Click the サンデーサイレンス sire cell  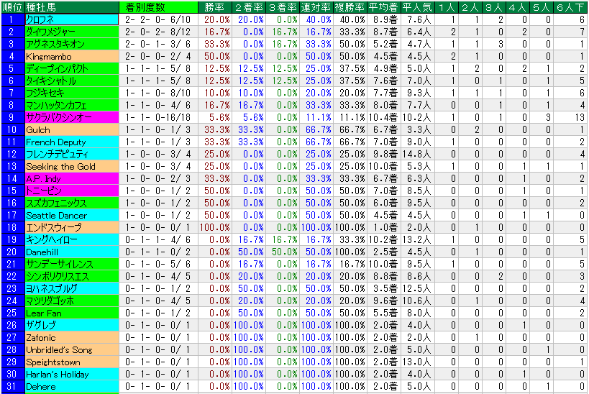(x=72, y=264)
